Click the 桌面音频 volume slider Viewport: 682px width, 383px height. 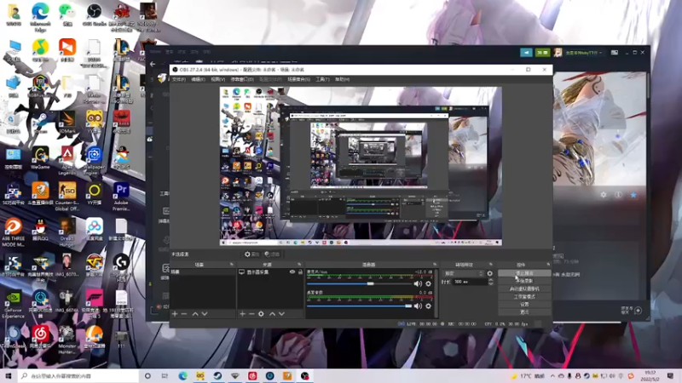point(354,306)
